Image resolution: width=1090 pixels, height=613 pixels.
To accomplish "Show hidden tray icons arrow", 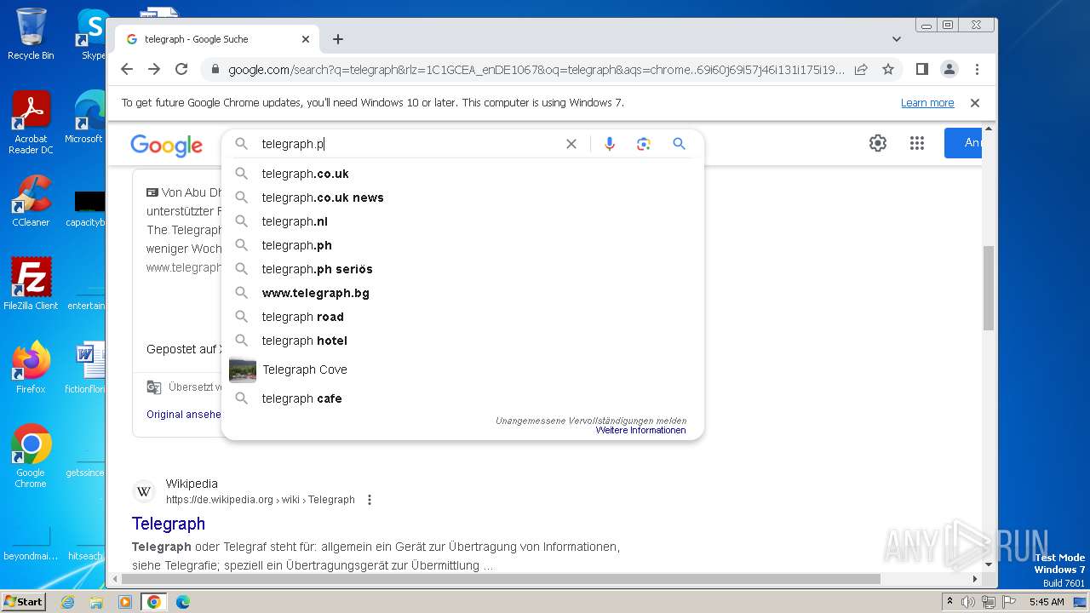I will (949, 601).
